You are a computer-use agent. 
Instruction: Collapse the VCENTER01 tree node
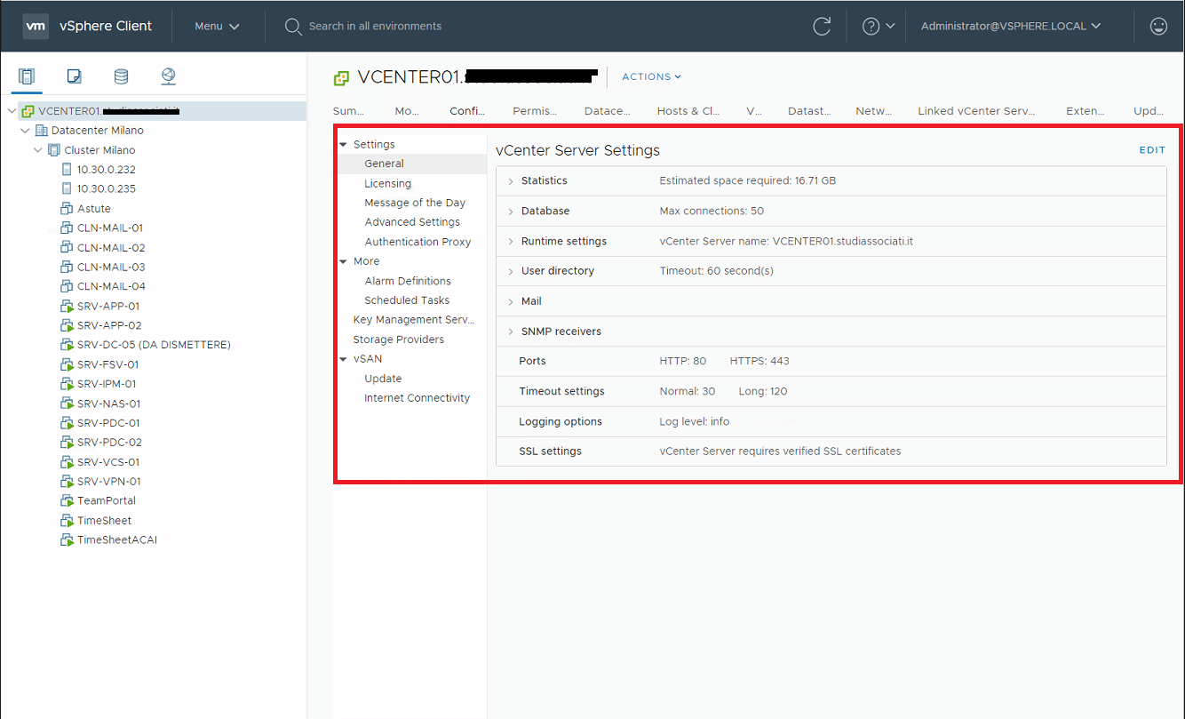point(12,111)
